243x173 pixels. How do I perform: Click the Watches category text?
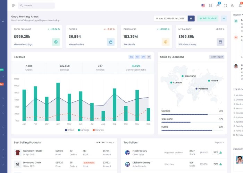tap(169, 164)
